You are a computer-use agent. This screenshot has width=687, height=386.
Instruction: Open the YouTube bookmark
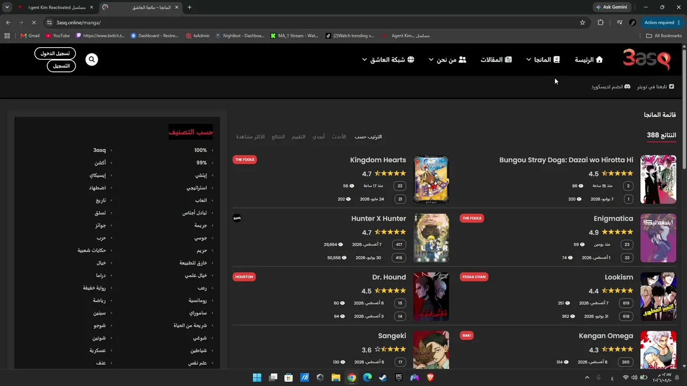click(58, 36)
